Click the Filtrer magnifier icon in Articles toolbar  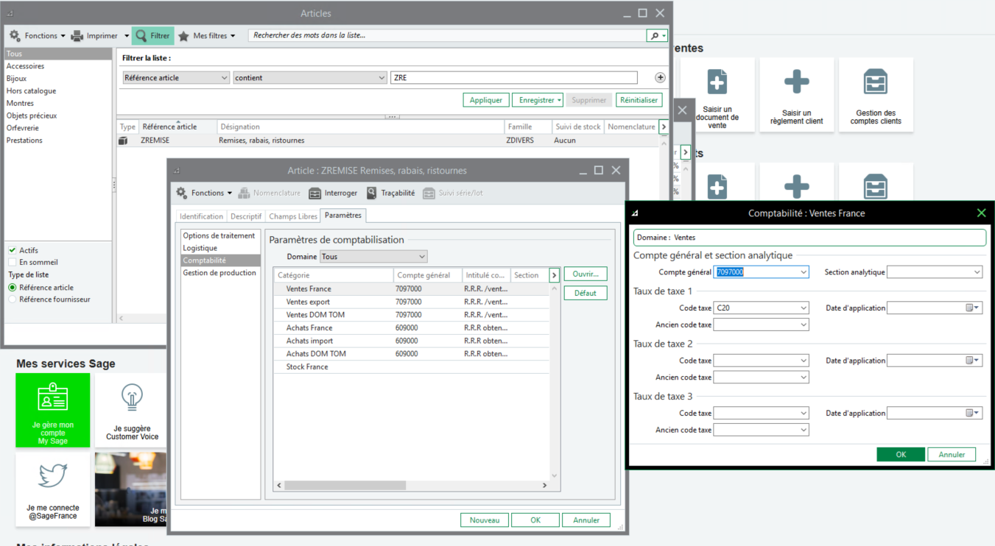pyautogui.click(x=141, y=35)
